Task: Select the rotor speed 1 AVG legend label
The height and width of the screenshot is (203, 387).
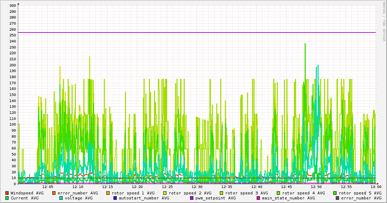Action: pos(133,193)
